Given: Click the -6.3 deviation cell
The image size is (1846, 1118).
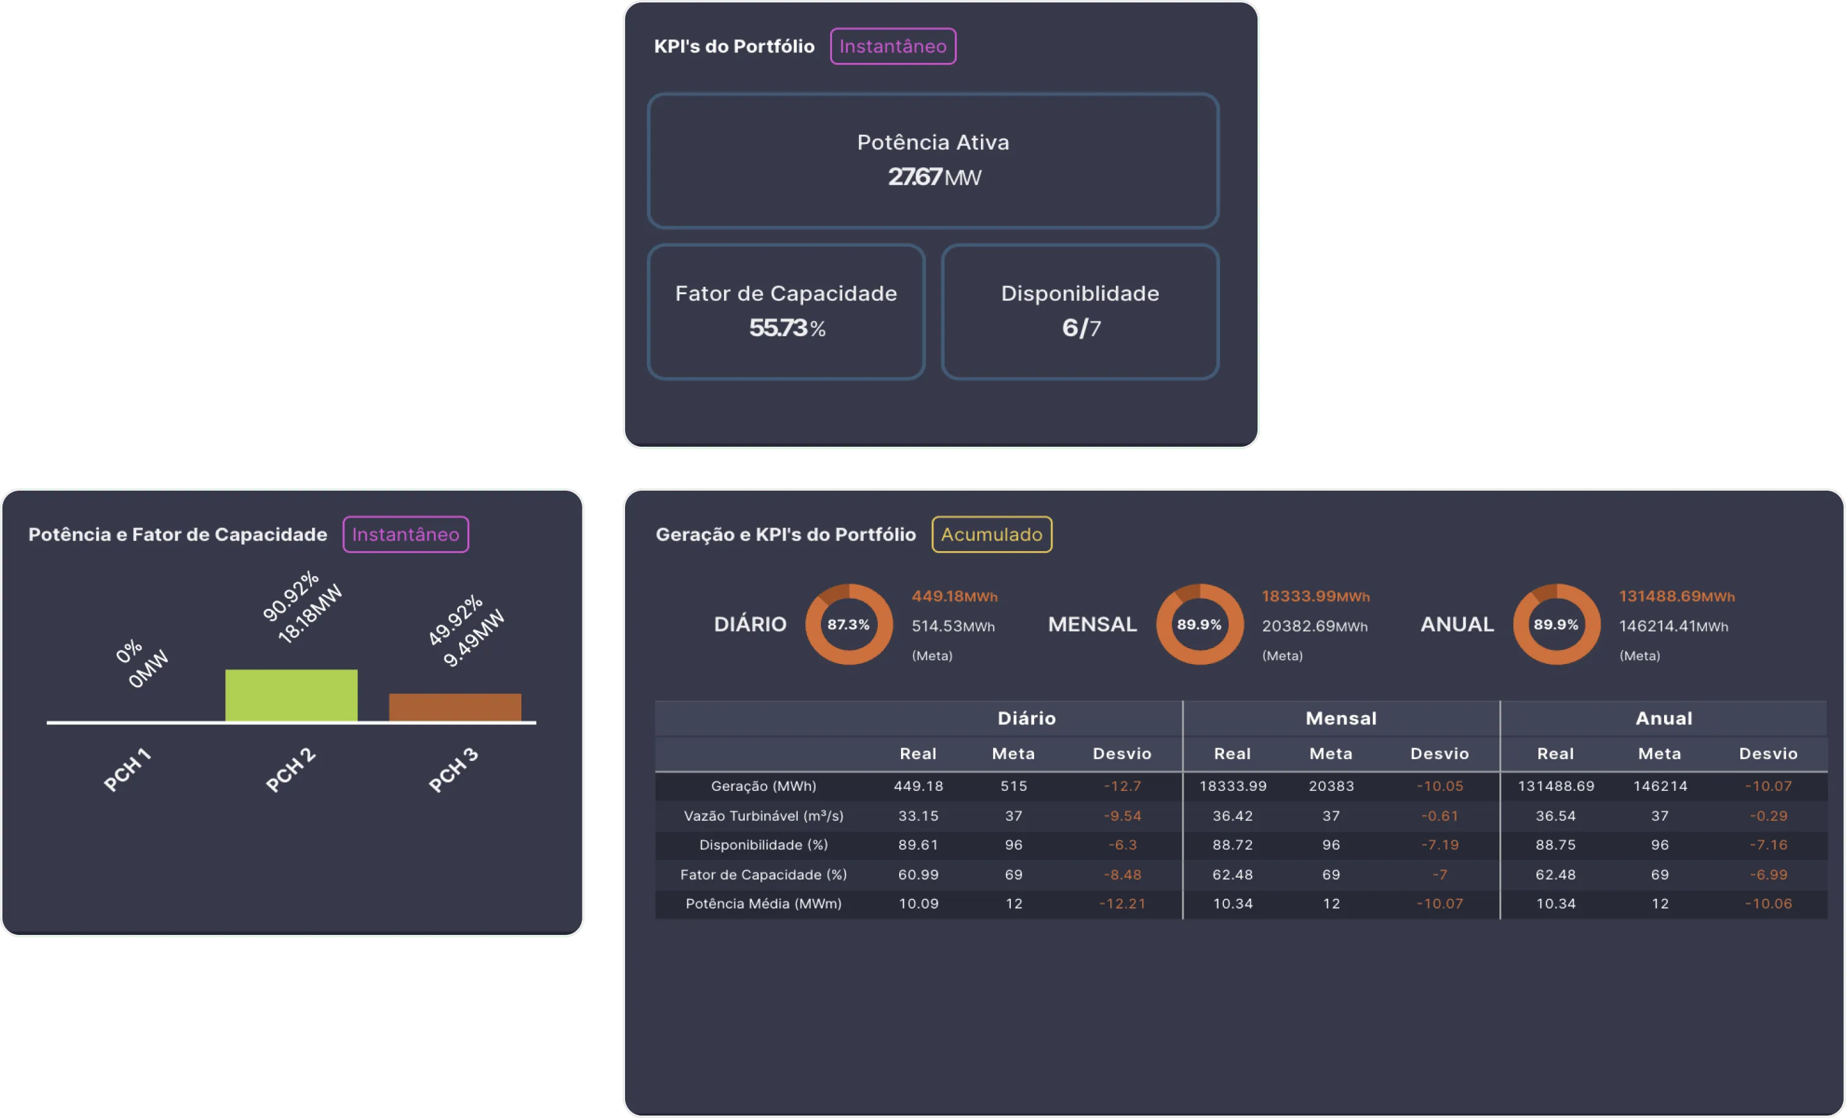Looking at the screenshot, I should 1122,845.
